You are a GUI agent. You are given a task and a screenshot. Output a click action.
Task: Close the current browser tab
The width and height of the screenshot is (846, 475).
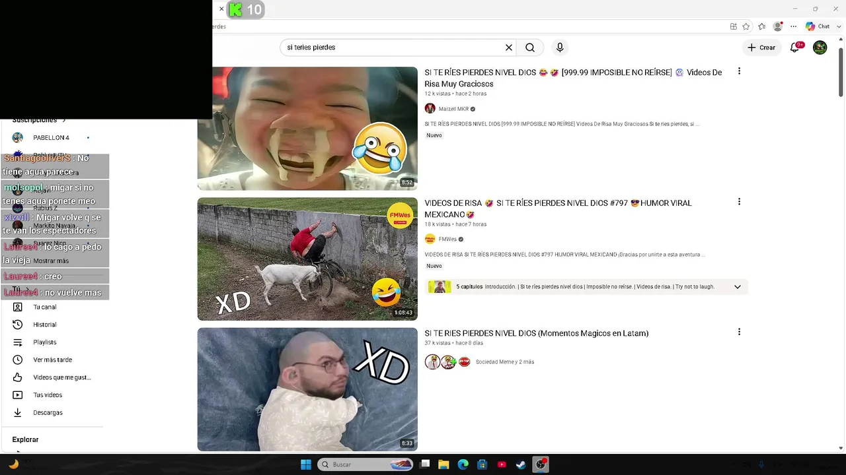coord(221,9)
